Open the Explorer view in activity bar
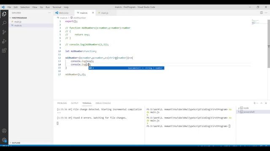Screen dimensions: 270x151 click(4, 14)
